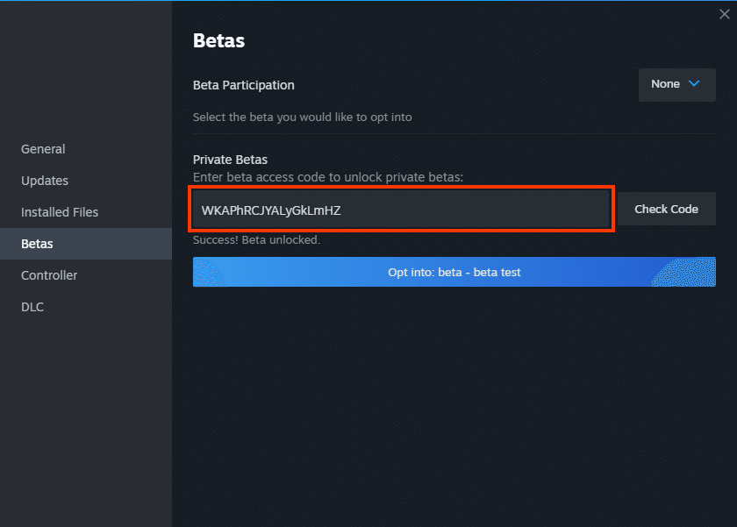Click the 'Betas' page title
This screenshot has height=527, width=737.
pos(218,41)
